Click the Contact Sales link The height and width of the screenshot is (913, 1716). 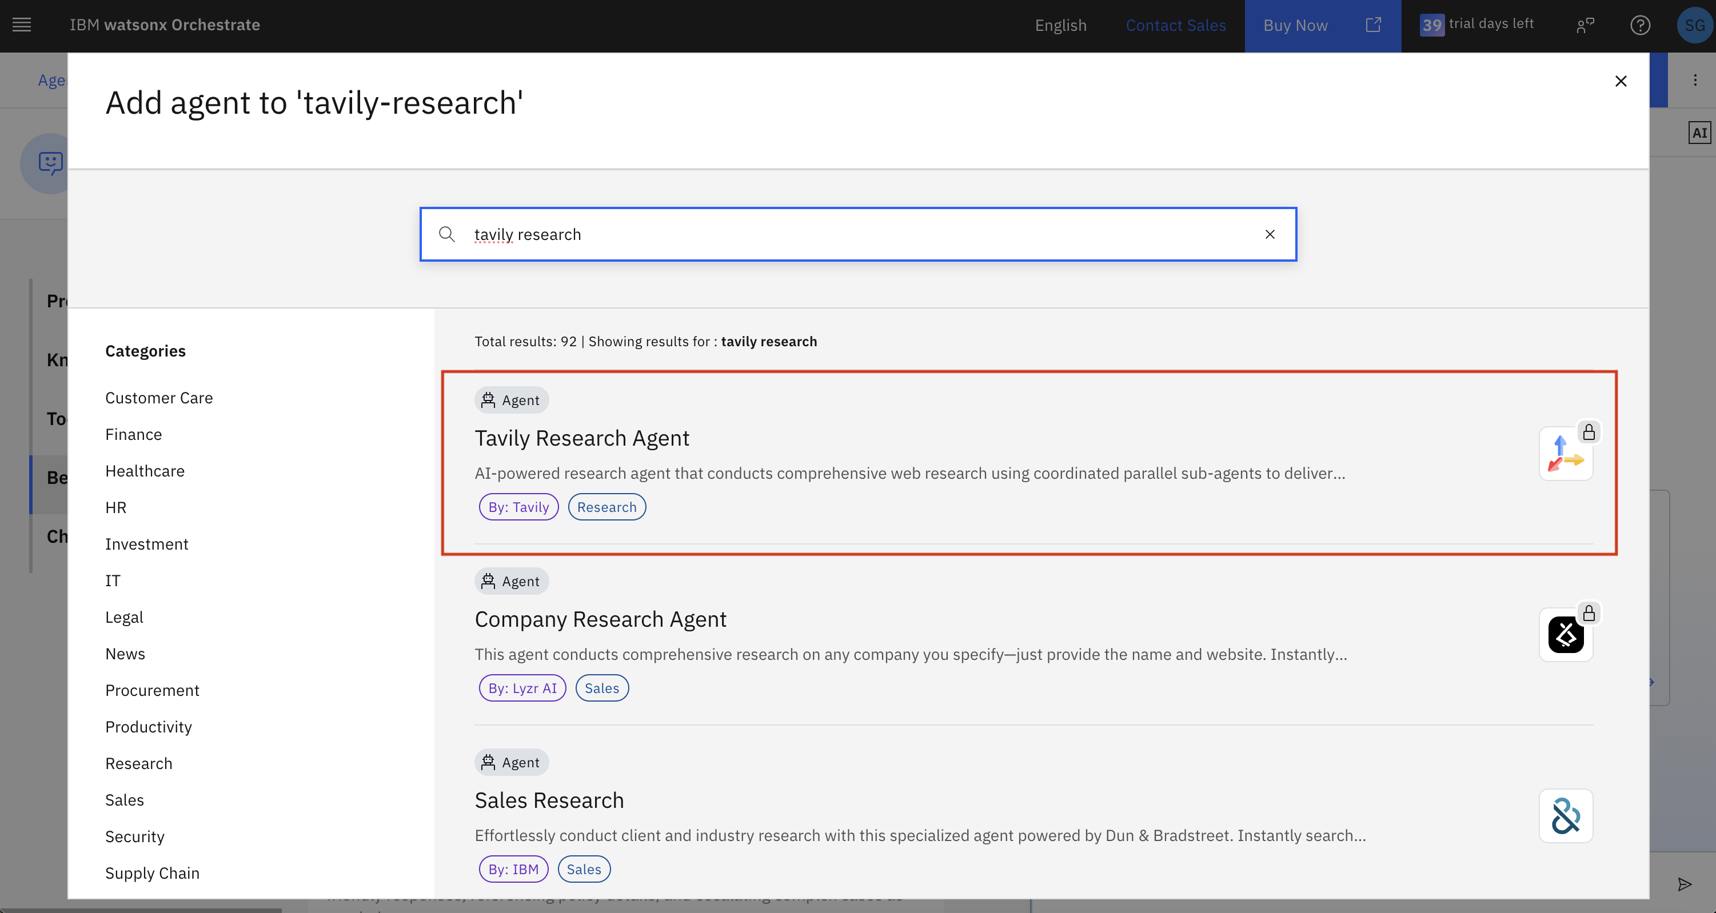[1176, 25]
